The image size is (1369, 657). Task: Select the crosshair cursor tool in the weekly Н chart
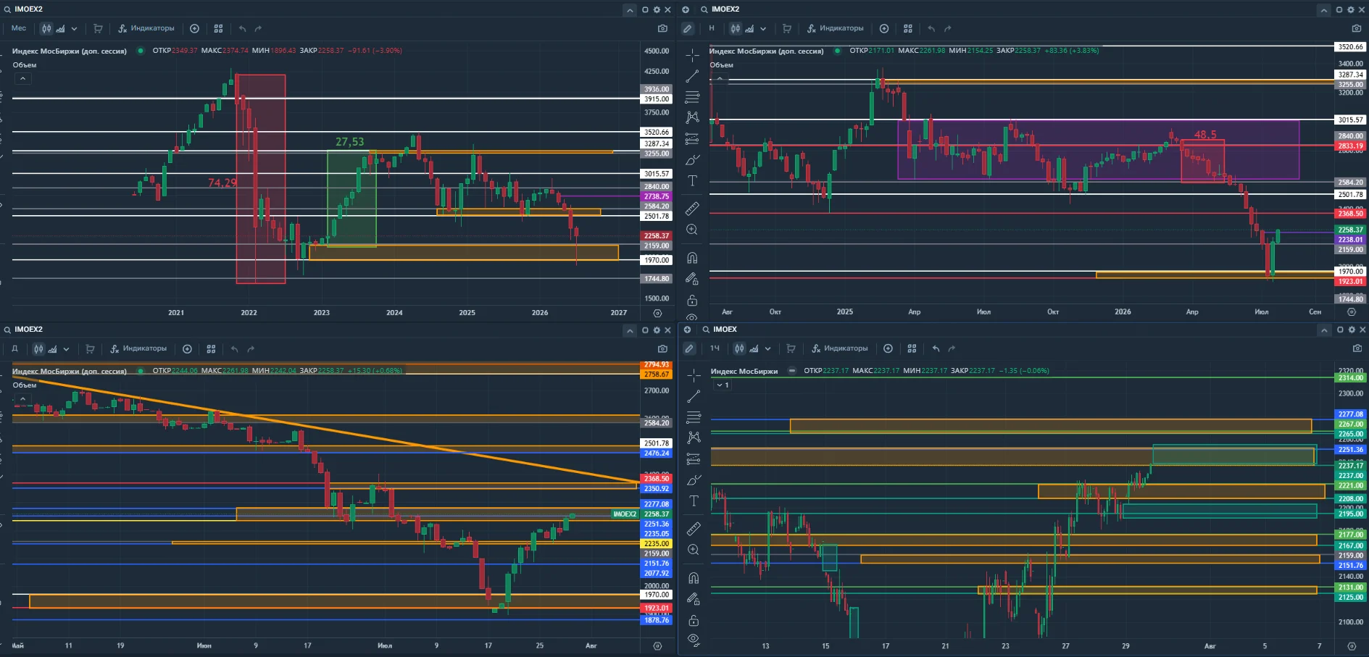[693, 55]
